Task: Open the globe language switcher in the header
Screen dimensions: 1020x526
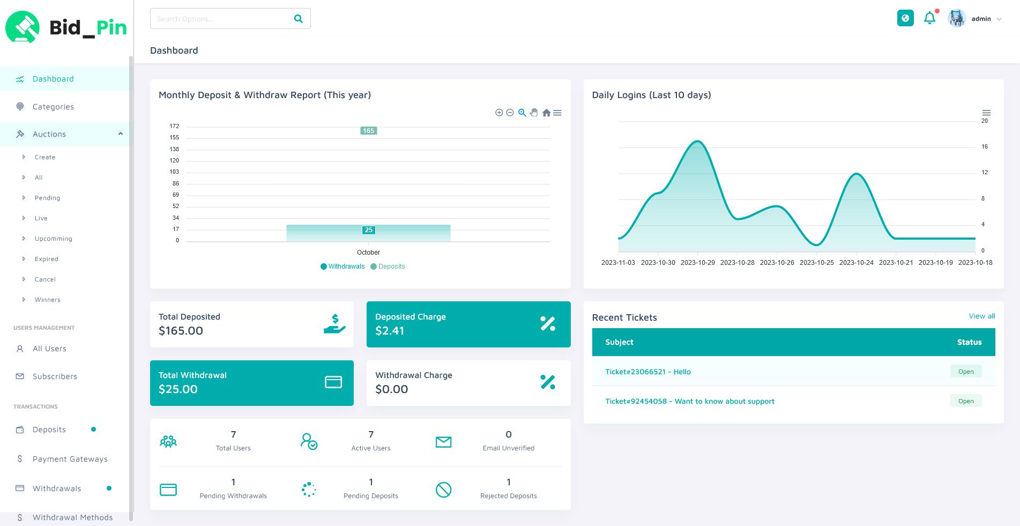Action: tap(905, 18)
